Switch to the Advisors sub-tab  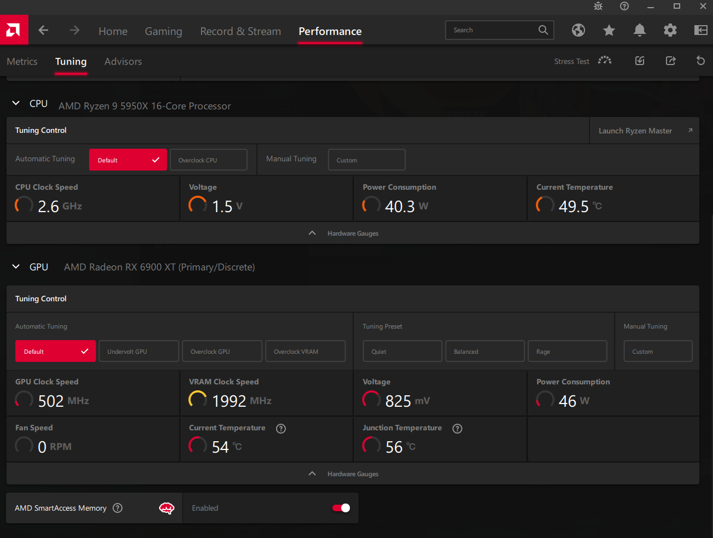[123, 61]
